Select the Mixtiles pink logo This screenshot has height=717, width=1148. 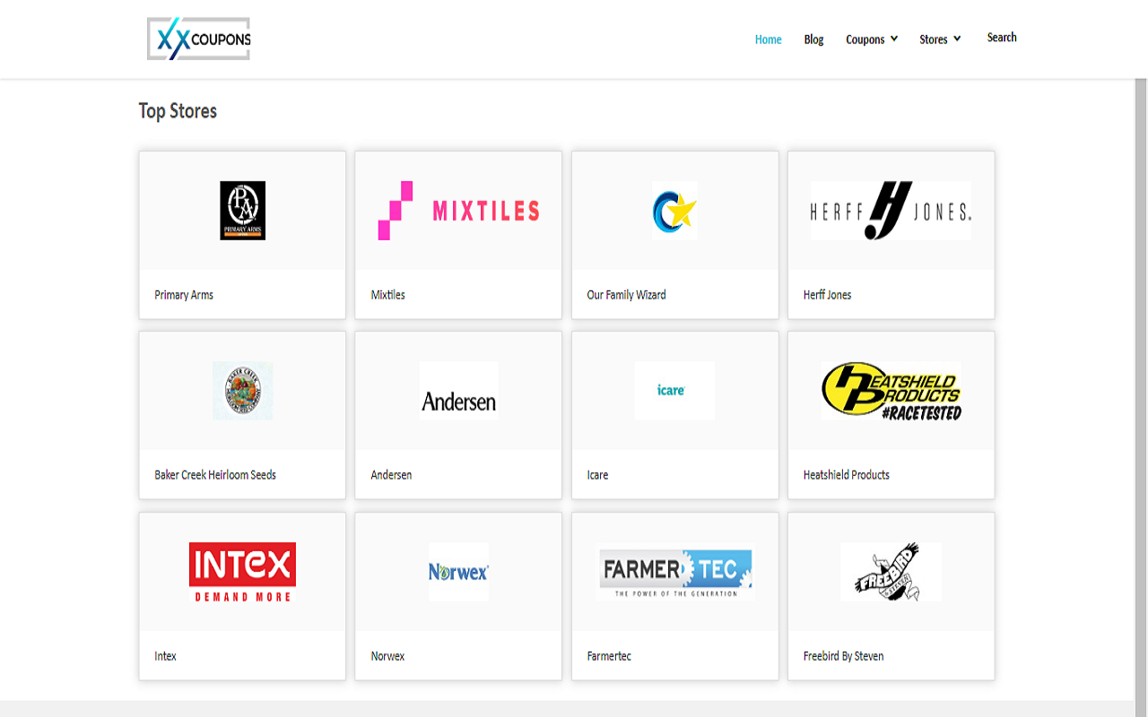pos(458,211)
